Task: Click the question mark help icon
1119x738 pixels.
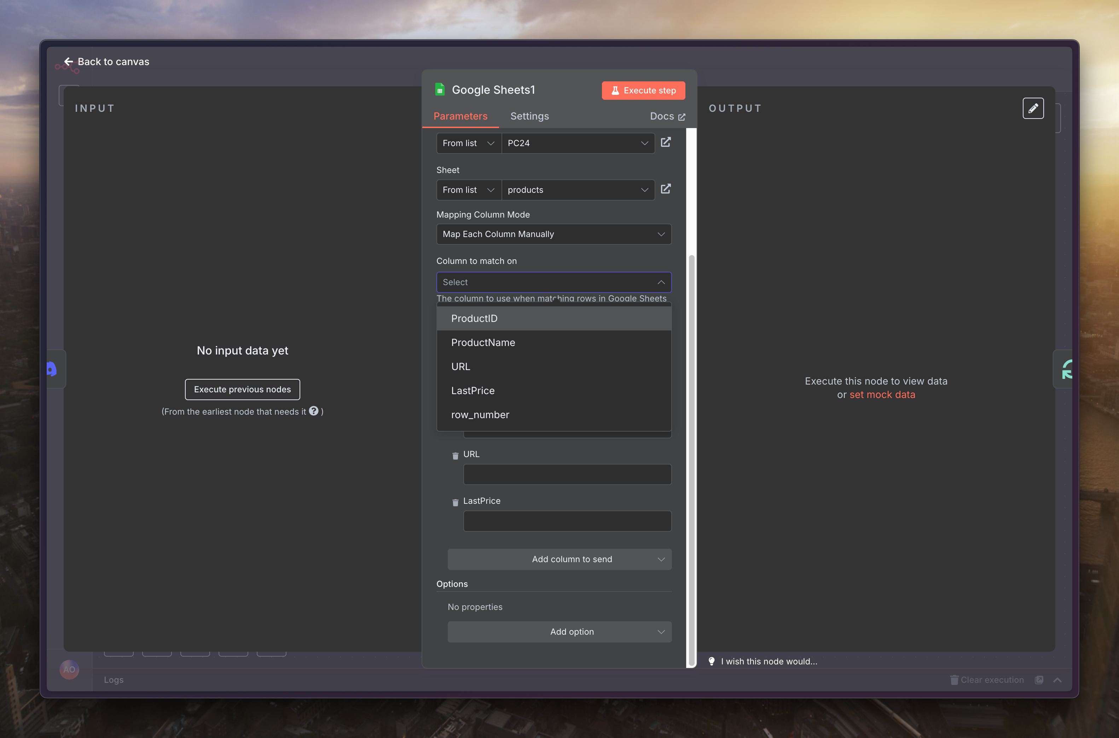Action: point(314,411)
